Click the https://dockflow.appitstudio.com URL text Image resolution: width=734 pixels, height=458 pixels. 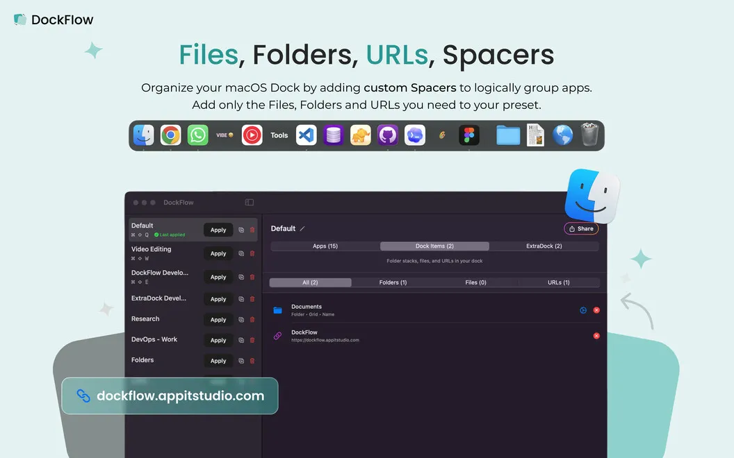pos(325,340)
